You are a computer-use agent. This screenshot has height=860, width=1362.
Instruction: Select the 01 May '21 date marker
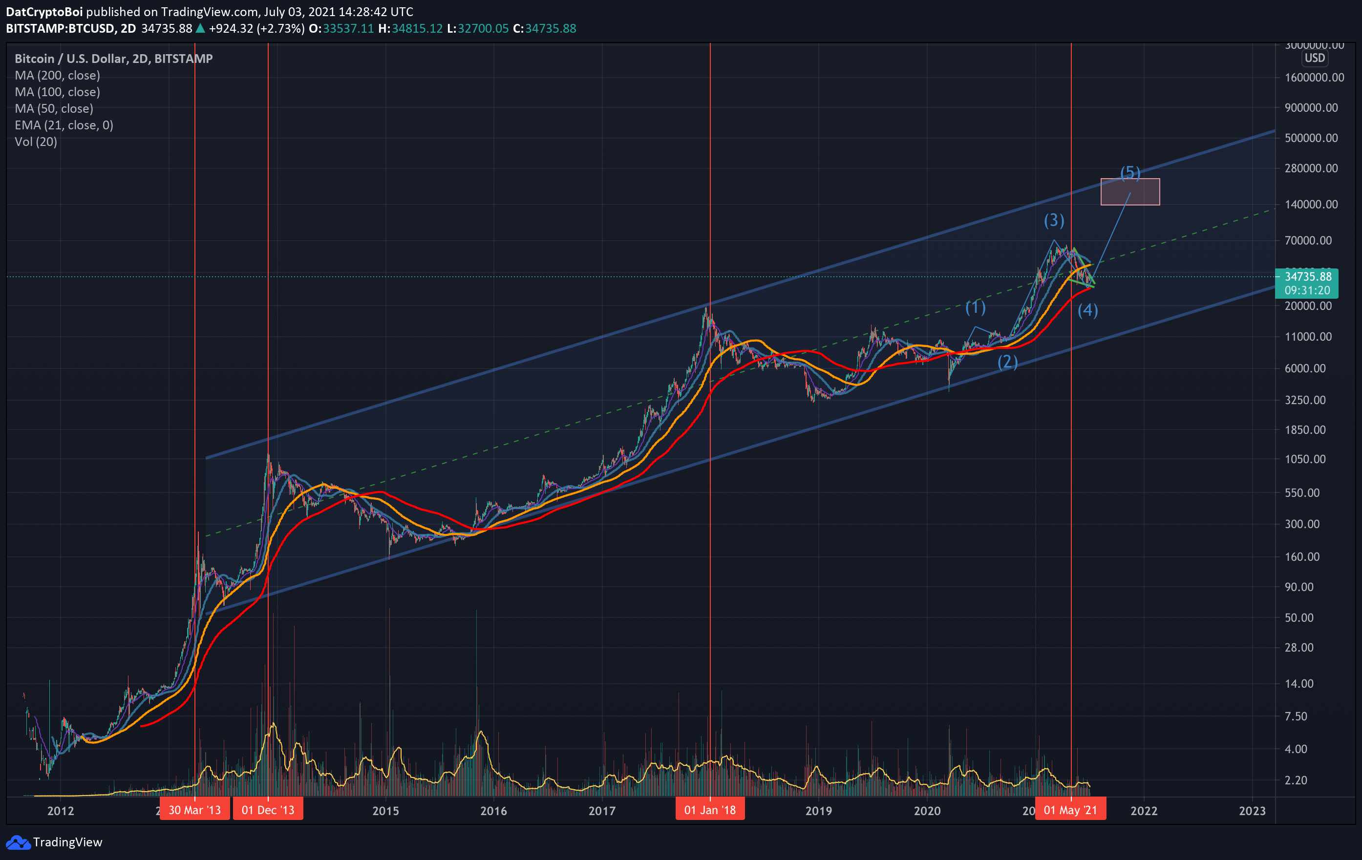point(1071,810)
